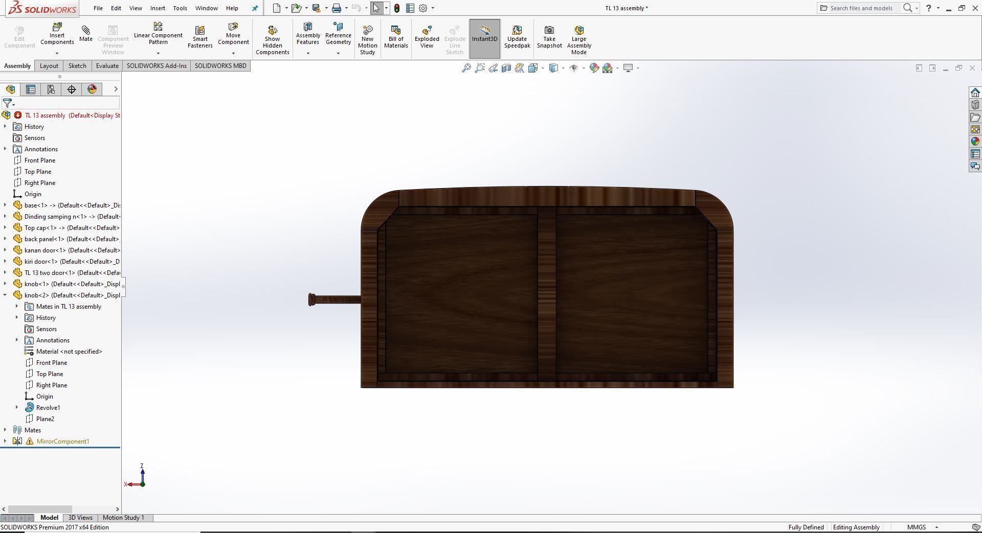The height and width of the screenshot is (533, 982).
Task: Open Apply Scene icon
Action: pos(608,68)
